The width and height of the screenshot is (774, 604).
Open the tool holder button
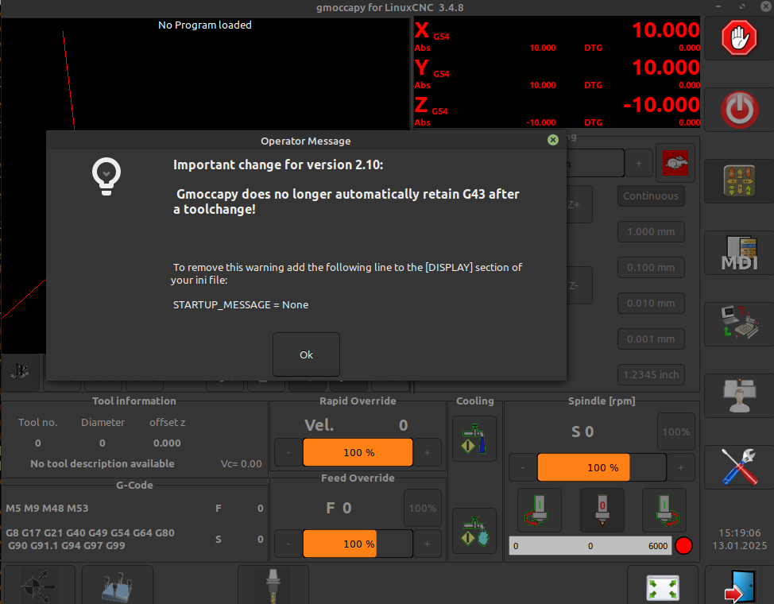[273, 586]
